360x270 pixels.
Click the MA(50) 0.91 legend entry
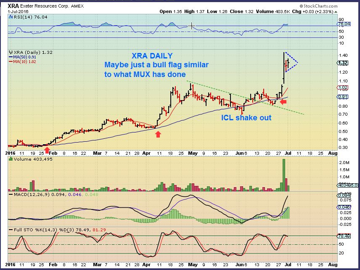pyautogui.click(x=22, y=57)
